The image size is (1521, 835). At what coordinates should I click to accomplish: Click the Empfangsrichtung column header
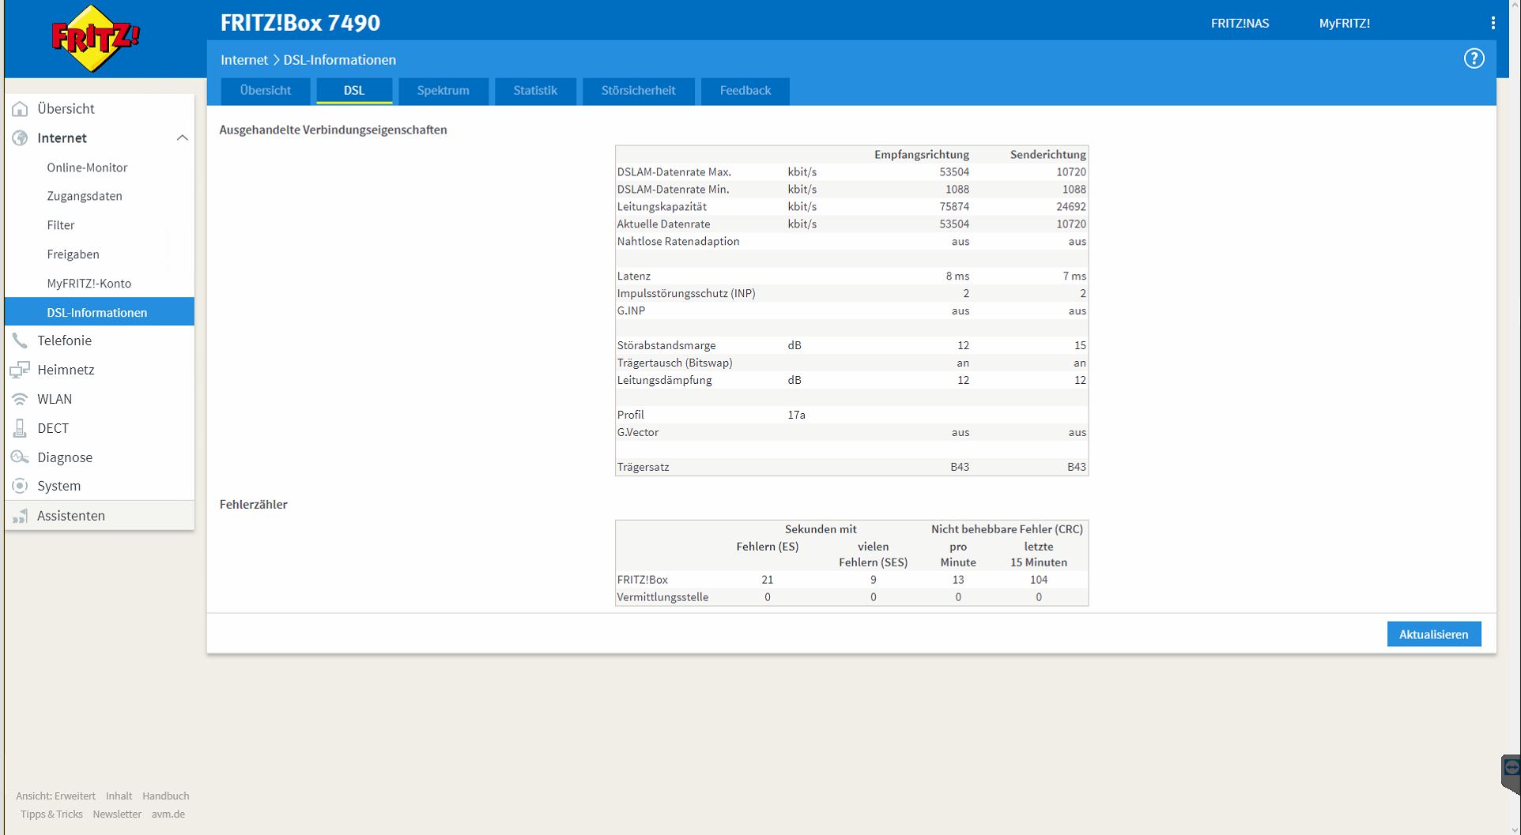[x=922, y=155]
